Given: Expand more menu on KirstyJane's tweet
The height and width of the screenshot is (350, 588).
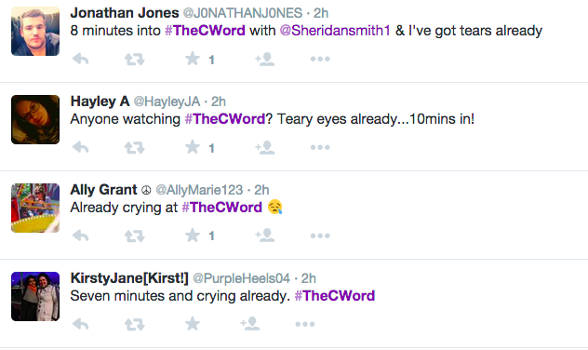Looking at the screenshot, I should (x=305, y=324).
